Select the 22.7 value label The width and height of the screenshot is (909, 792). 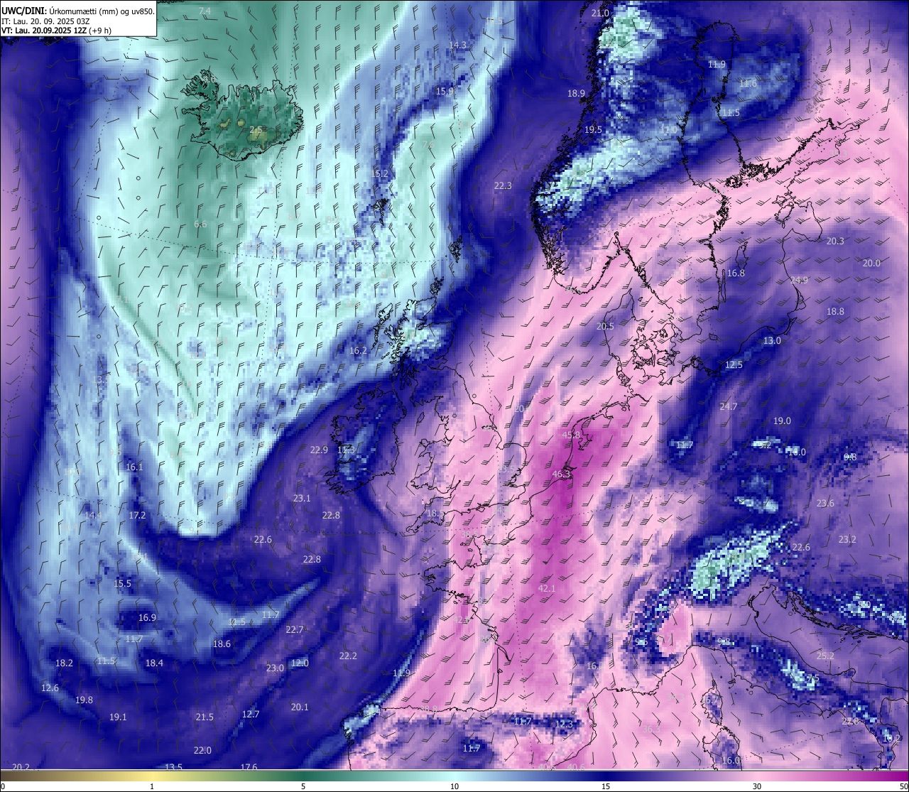(295, 629)
